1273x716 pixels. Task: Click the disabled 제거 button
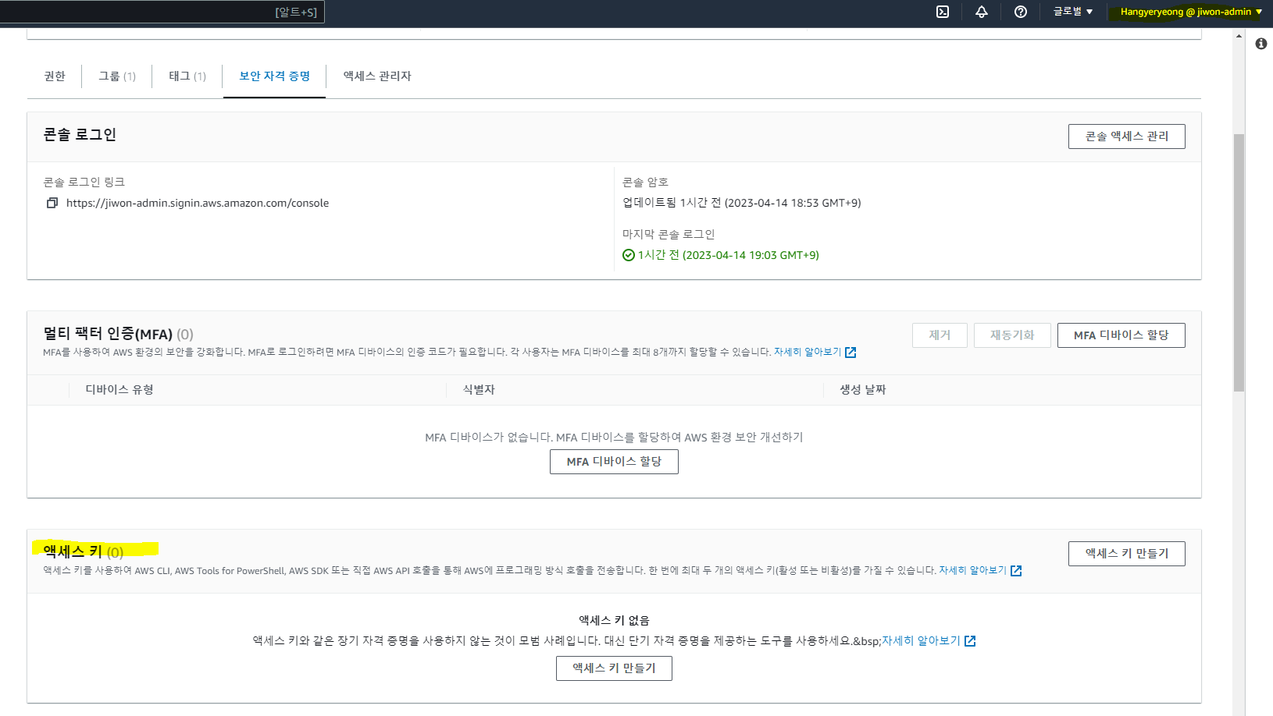click(940, 335)
